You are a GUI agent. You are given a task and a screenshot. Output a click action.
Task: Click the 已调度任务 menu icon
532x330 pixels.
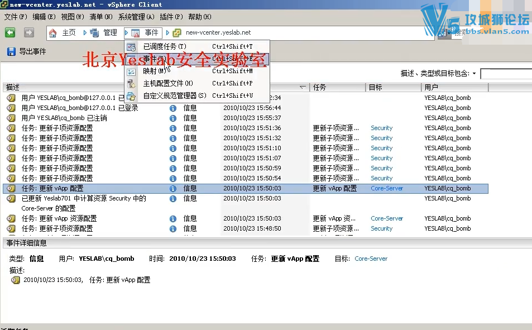coord(131,47)
